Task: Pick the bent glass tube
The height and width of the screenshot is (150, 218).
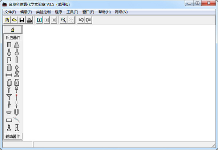Action: [x=9, y=60]
